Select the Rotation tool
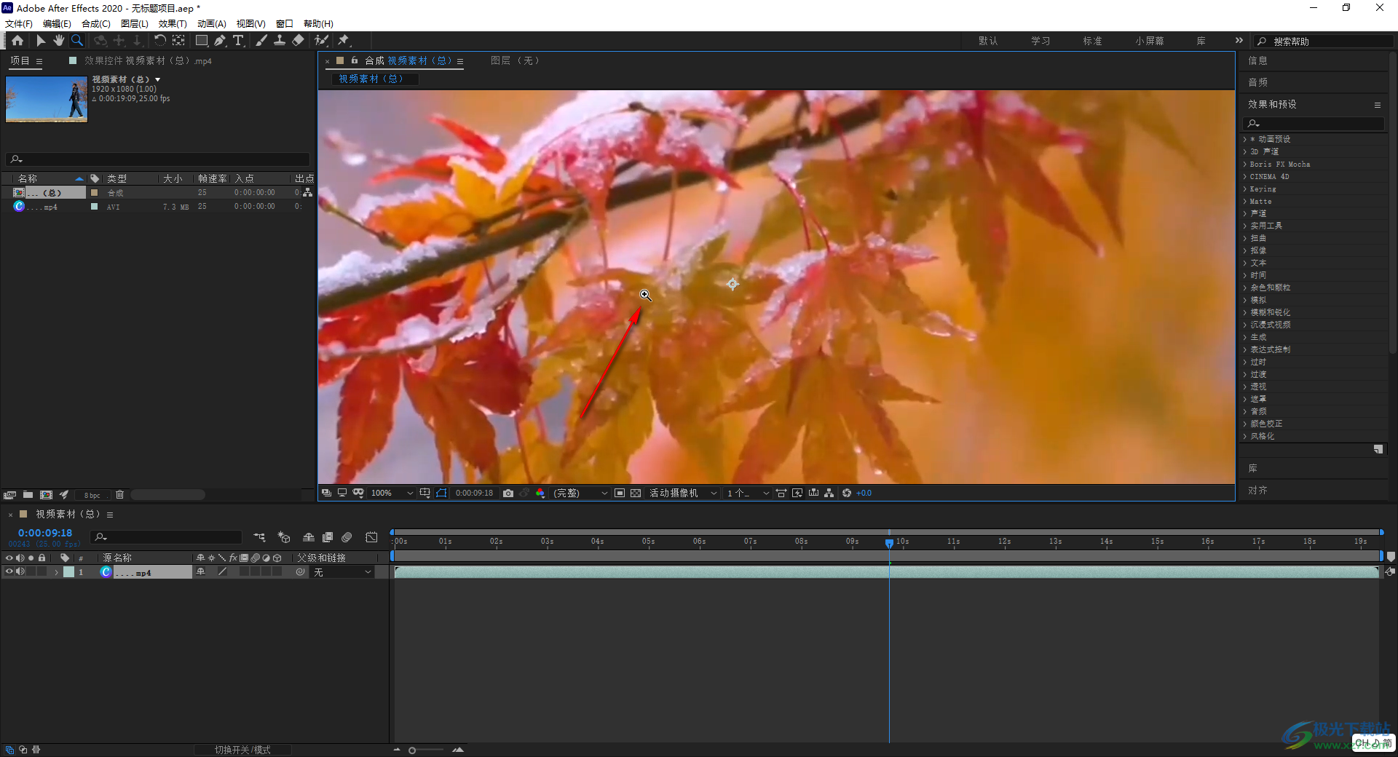 [x=160, y=41]
